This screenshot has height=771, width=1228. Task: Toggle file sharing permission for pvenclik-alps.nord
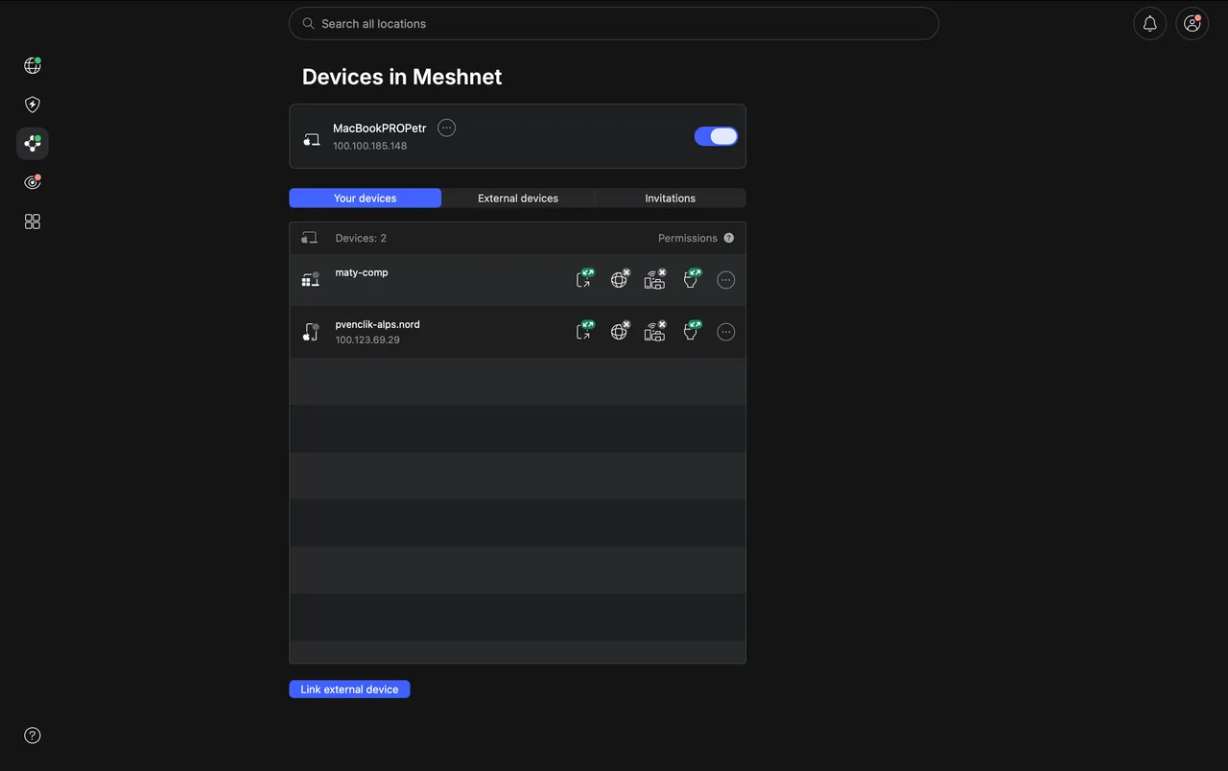coord(691,331)
